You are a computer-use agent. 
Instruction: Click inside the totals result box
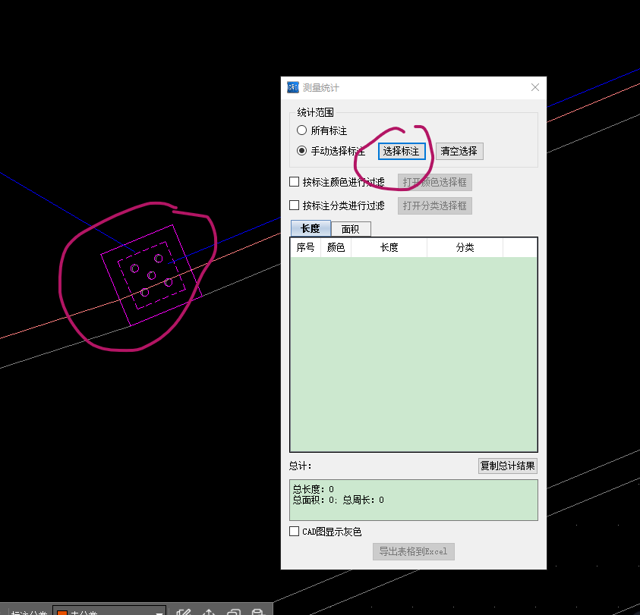pos(414,500)
